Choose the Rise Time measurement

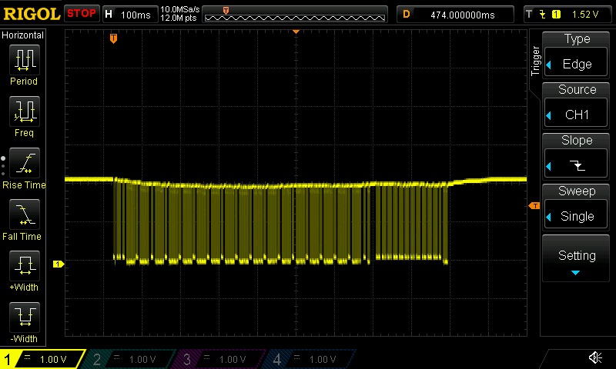click(23, 168)
